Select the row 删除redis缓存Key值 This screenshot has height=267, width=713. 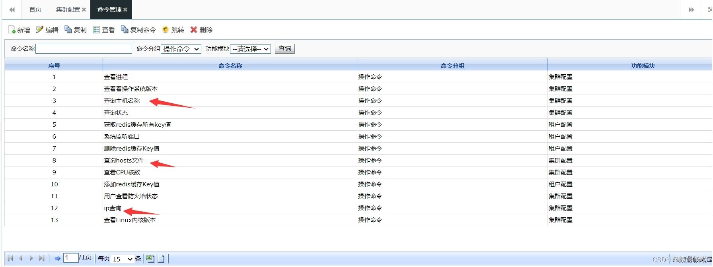[358, 149]
